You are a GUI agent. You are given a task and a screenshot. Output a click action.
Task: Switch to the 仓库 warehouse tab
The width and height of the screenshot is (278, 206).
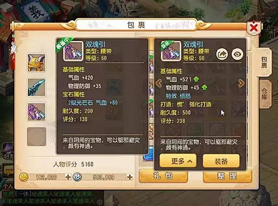click(x=265, y=94)
